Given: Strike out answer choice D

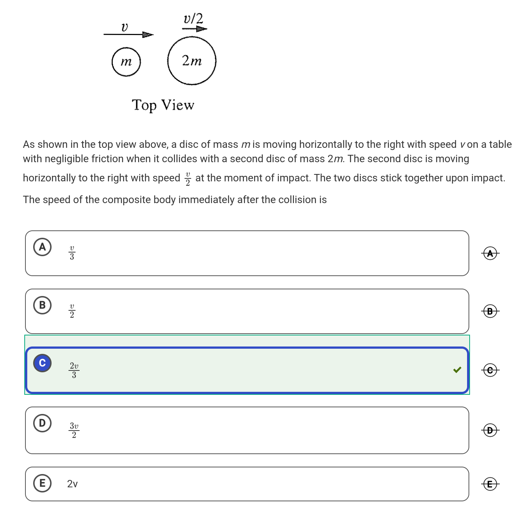Looking at the screenshot, I should (x=490, y=430).
